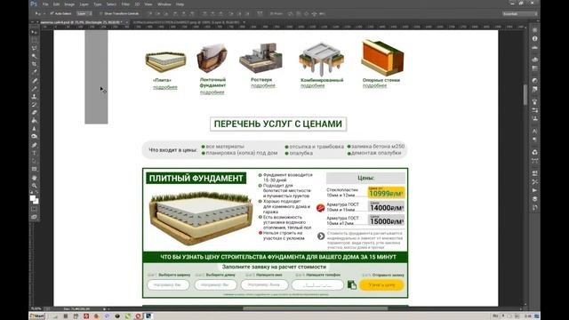Open the Image menu
The height and width of the screenshot is (320, 569).
pos(69,4)
